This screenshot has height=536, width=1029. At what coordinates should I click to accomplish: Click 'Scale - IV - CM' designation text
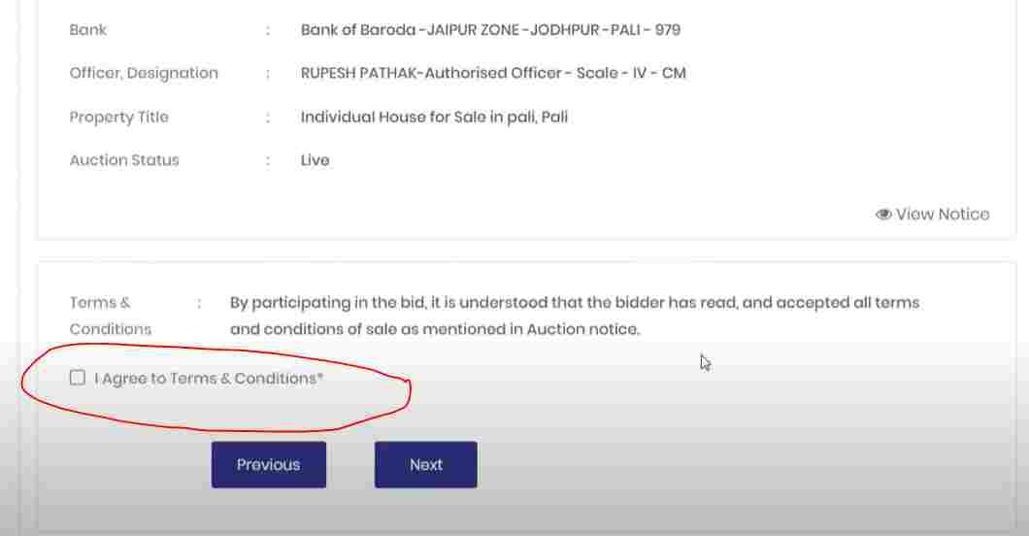(631, 74)
